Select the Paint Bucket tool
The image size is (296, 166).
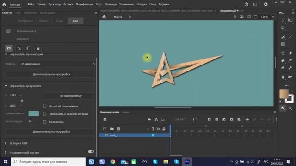pyautogui.click(x=283, y=60)
